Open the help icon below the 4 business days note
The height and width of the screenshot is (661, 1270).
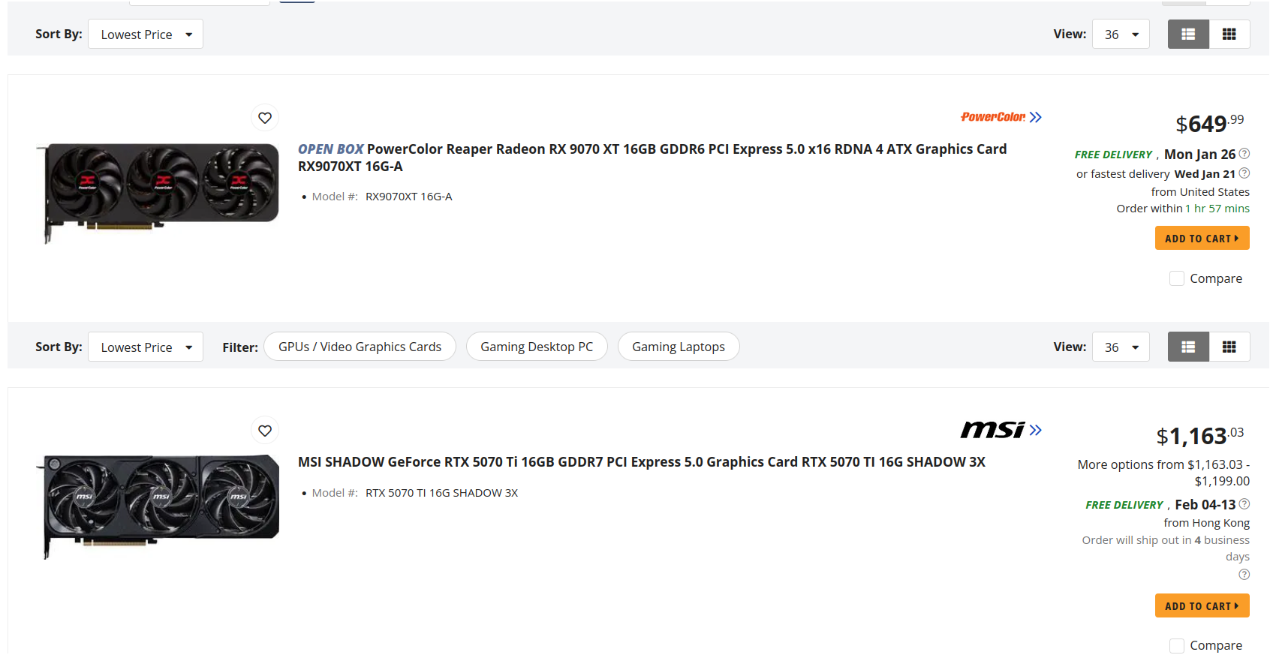[1244, 575]
